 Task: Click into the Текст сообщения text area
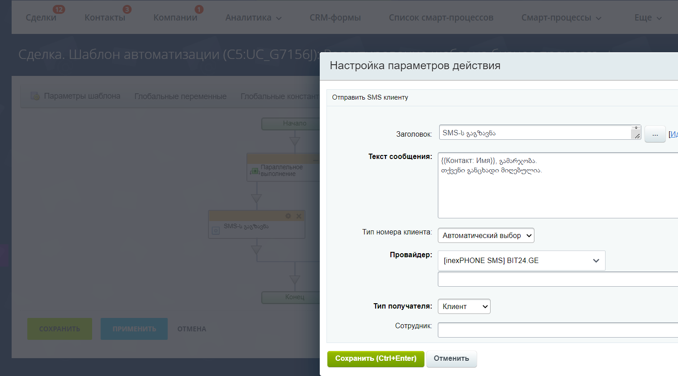[x=558, y=185]
